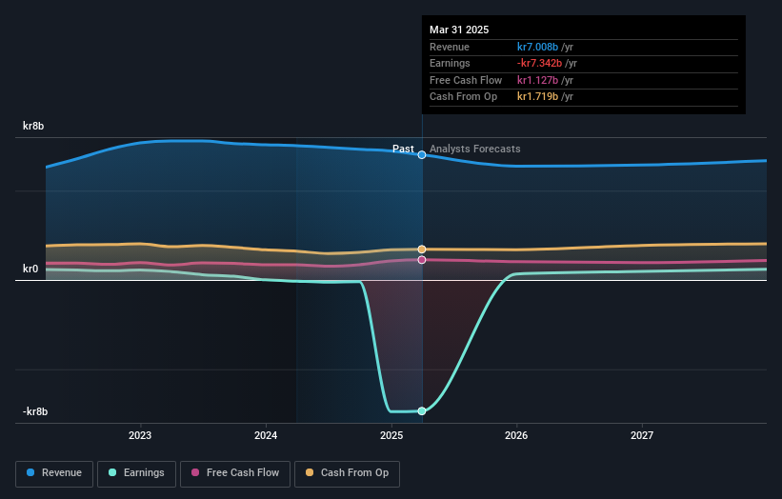Click the blue Revenue data point marker

(422, 155)
